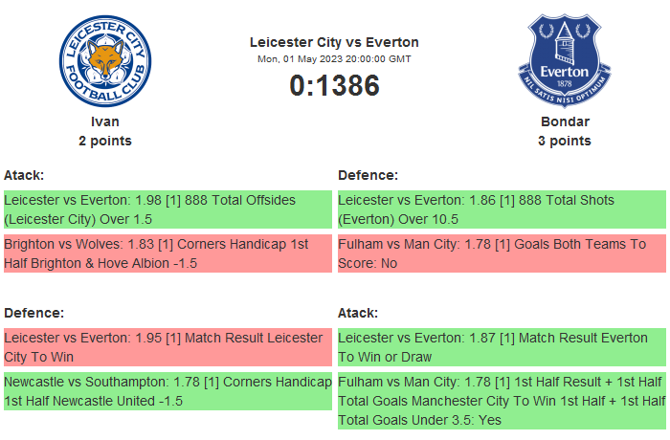Select the Total Offsides Over 1.5 bet
670x440 pixels.
(x=167, y=209)
